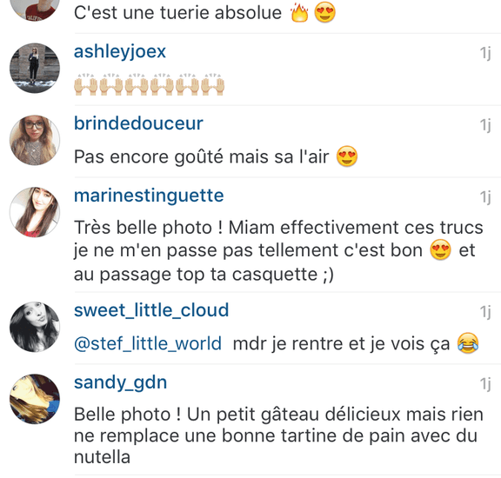Tap the heart-eyes emoji in marinestinguette's comment
The image size is (501, 478).
tap(440, 249)
